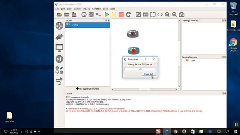This screenshot has width=240, height=135.
Task: Close the Topology Summary panel
Action: coord(225,21)
